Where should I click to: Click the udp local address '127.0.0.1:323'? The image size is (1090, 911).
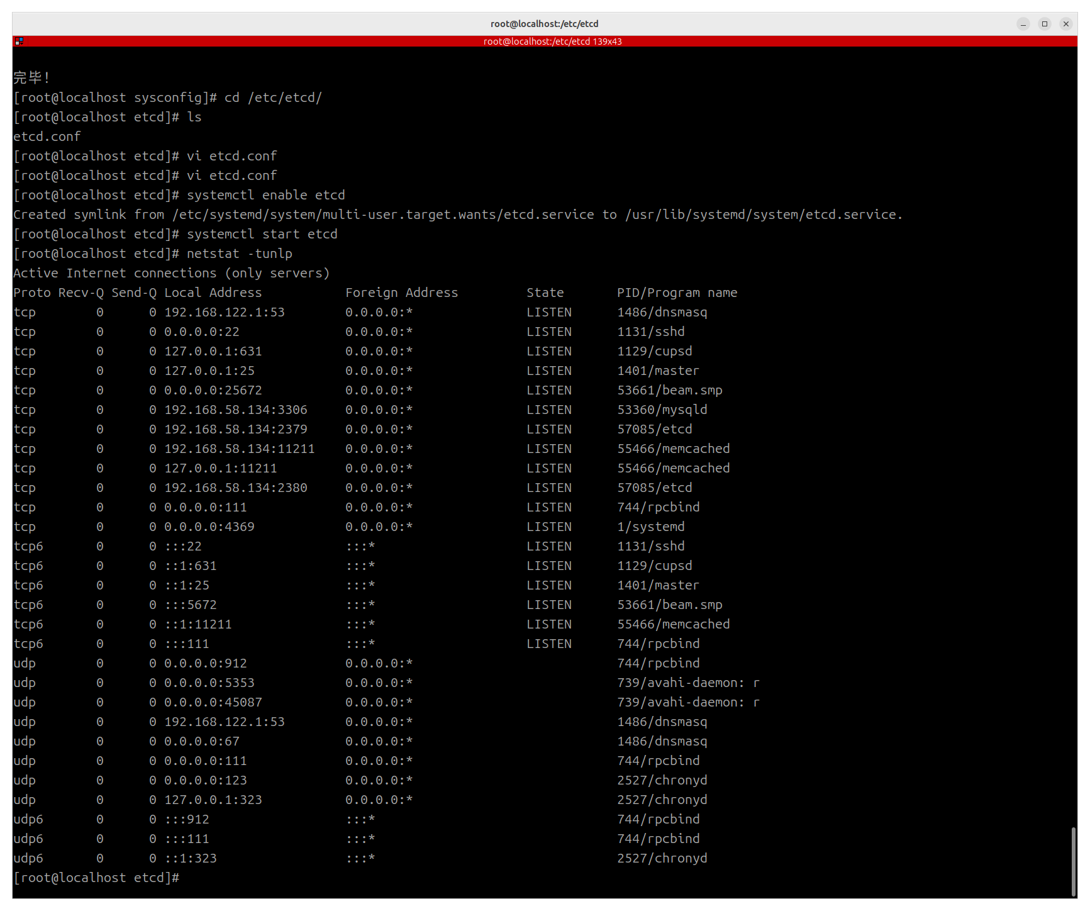tap(213, 800)
